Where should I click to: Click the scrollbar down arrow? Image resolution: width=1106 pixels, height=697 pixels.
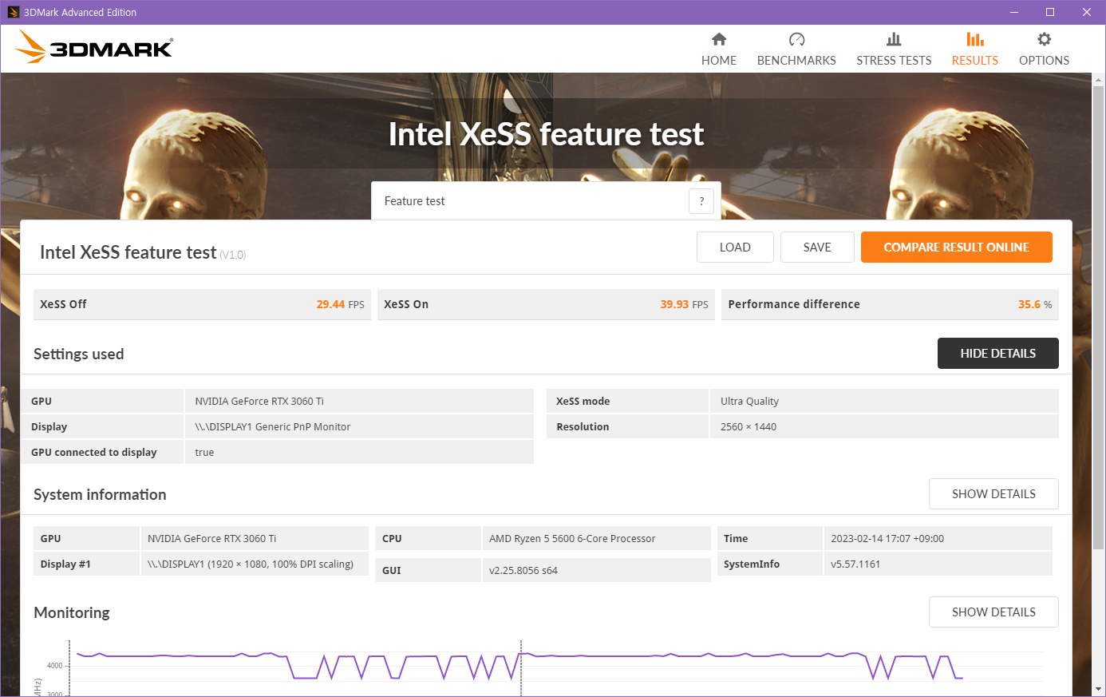1099,689
